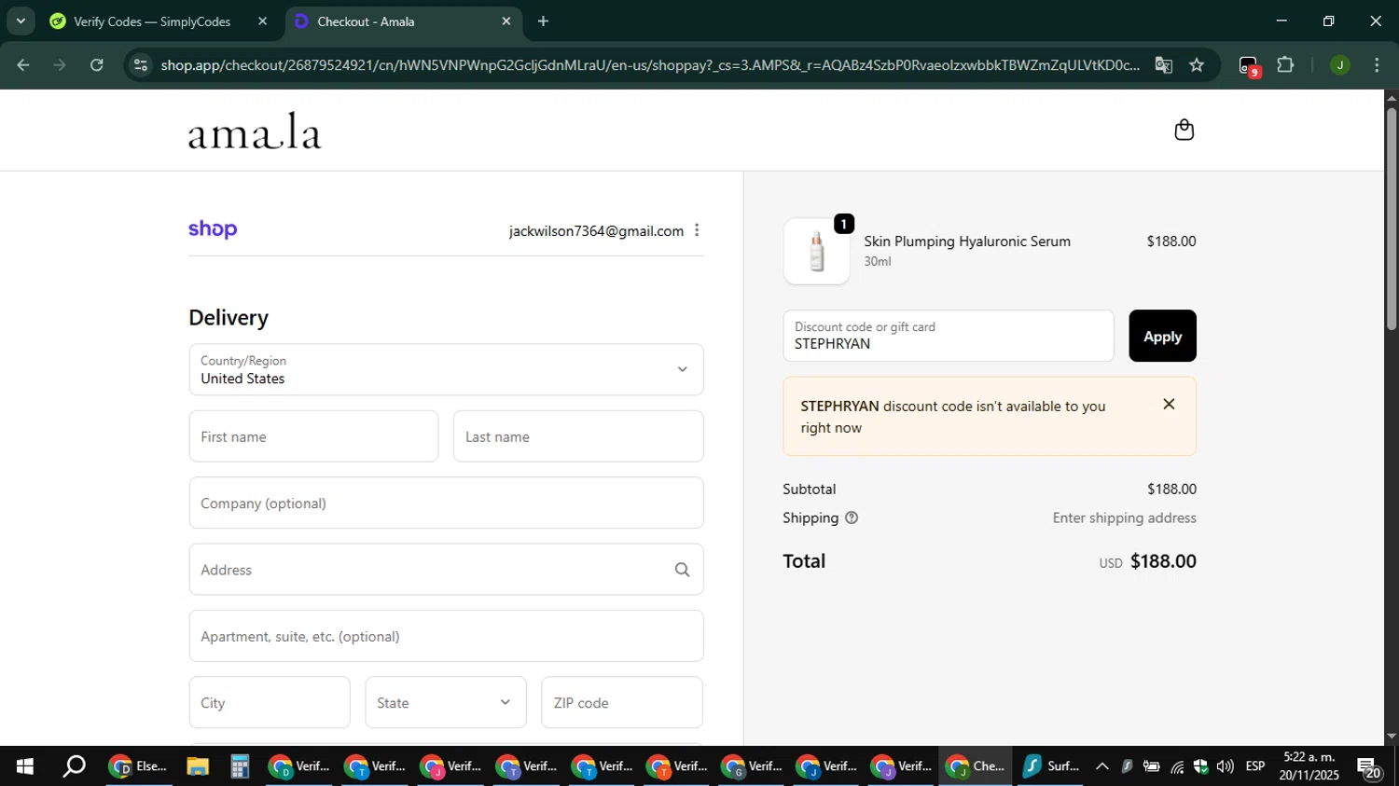Click the shipping info question mark icon
This screenshot has width=1399, height=786.
(851, 517)
